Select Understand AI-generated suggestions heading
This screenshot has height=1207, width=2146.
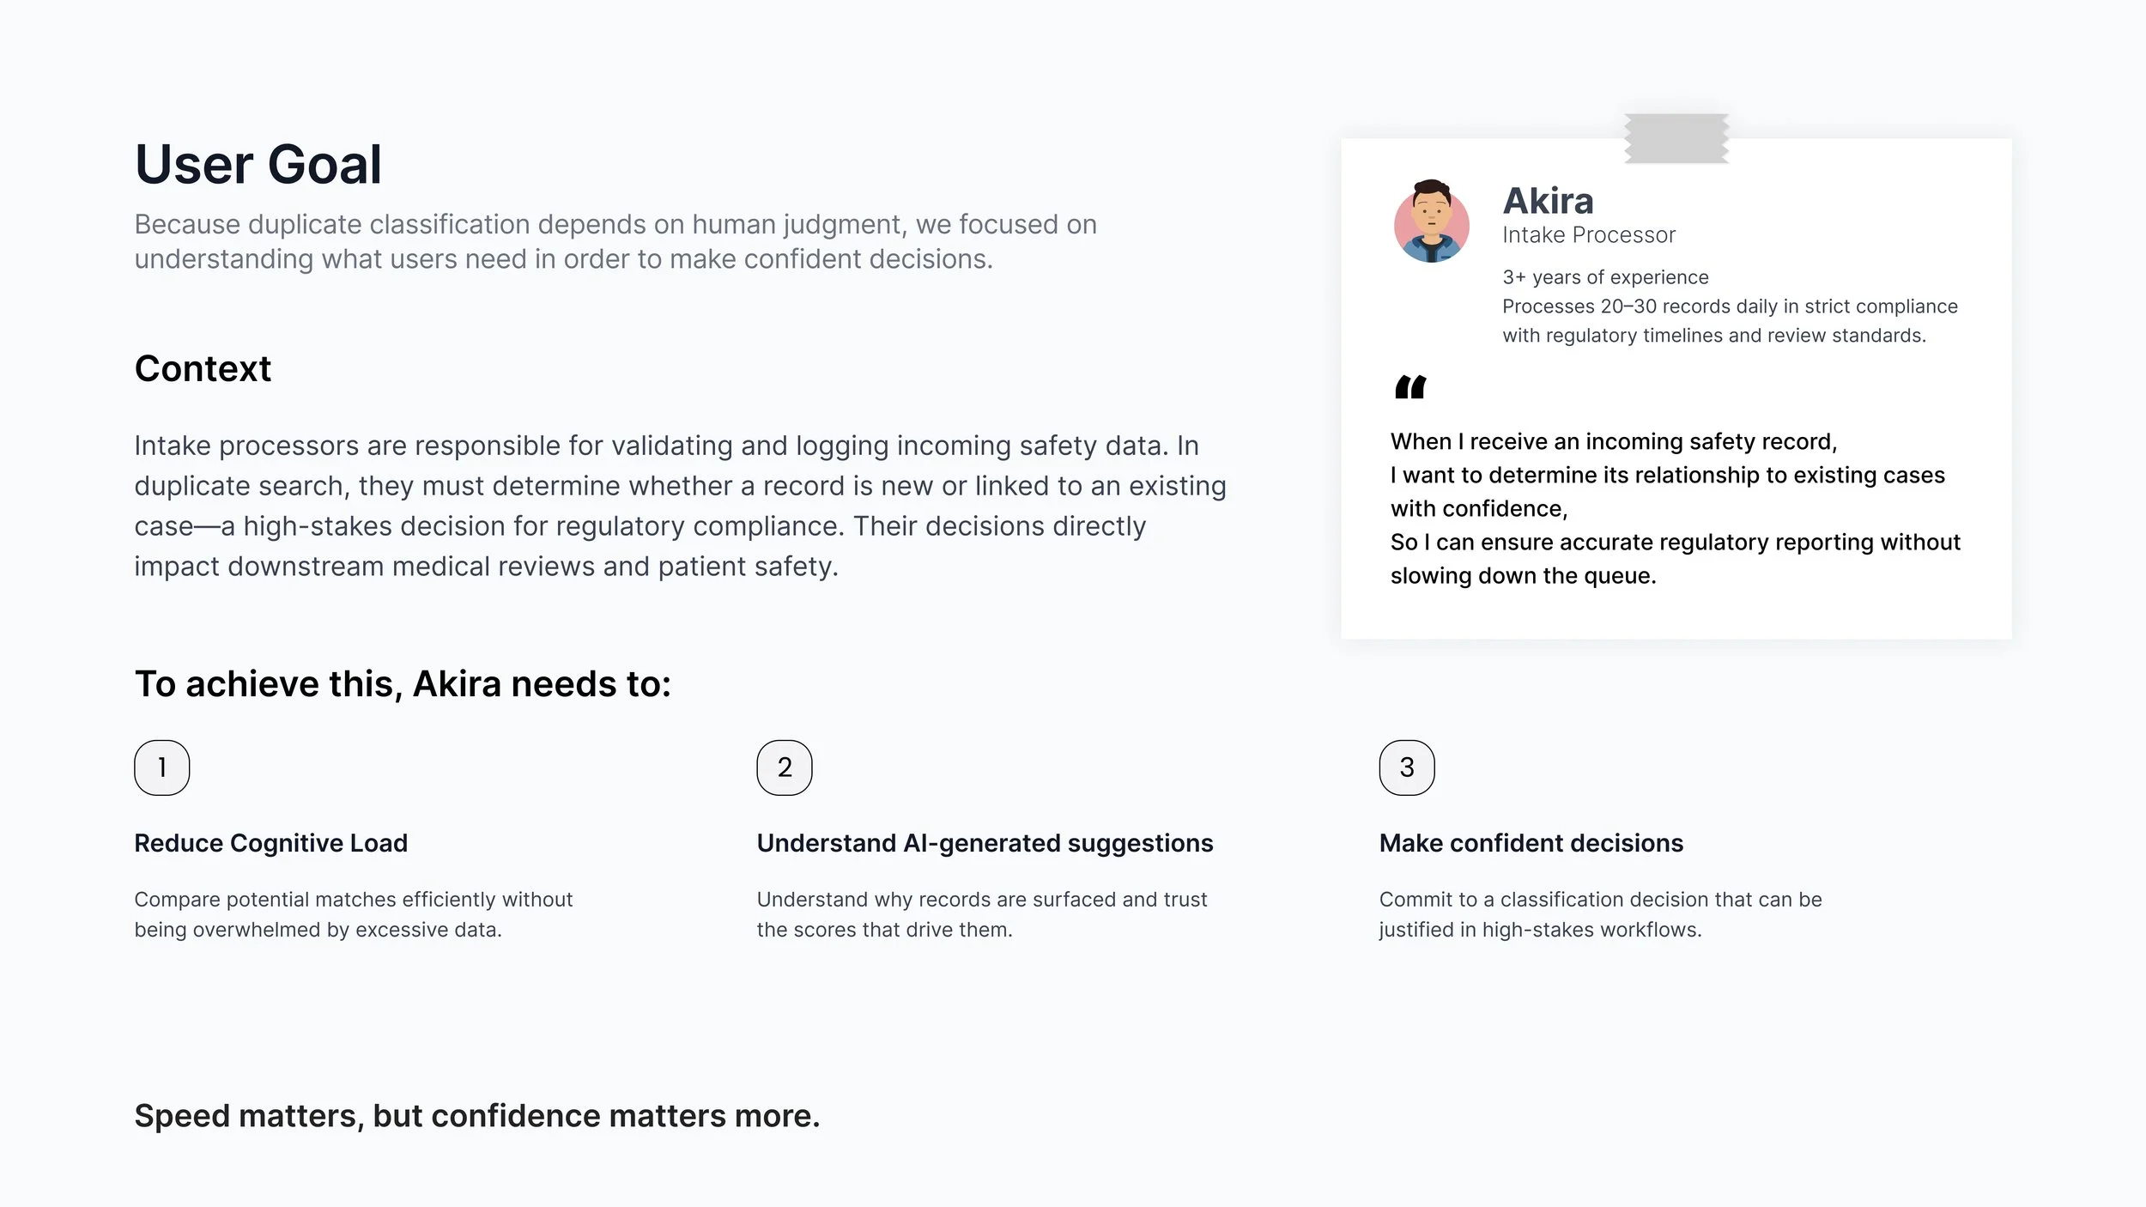[985, 843]
